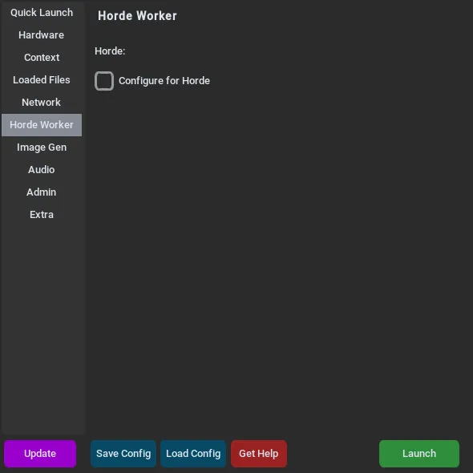Image resolution: width=473 pixels, height=473 pixels.
Task: Go to the Admin tab
Action: 42,192
